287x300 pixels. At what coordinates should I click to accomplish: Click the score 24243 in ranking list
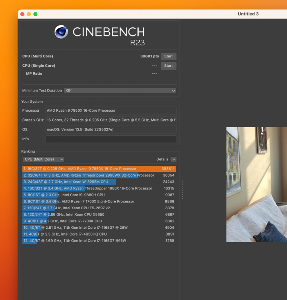click(x=169, y=182)
